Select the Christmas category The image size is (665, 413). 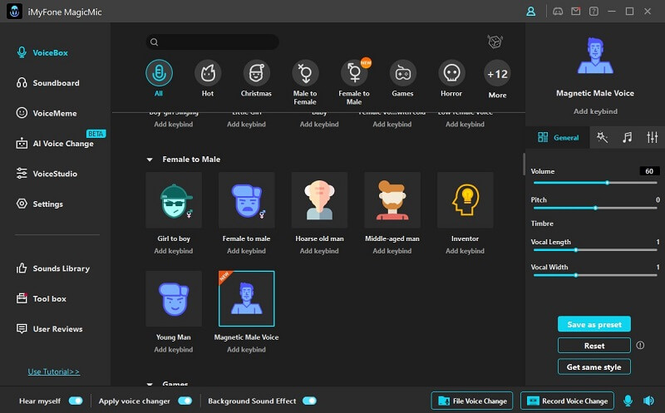[256, 73]
